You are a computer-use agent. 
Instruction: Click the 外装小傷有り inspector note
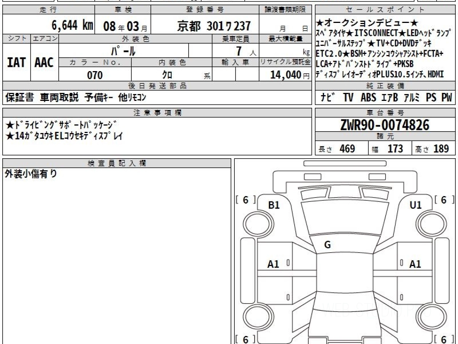pyautogui.click(x=31, y=174)
